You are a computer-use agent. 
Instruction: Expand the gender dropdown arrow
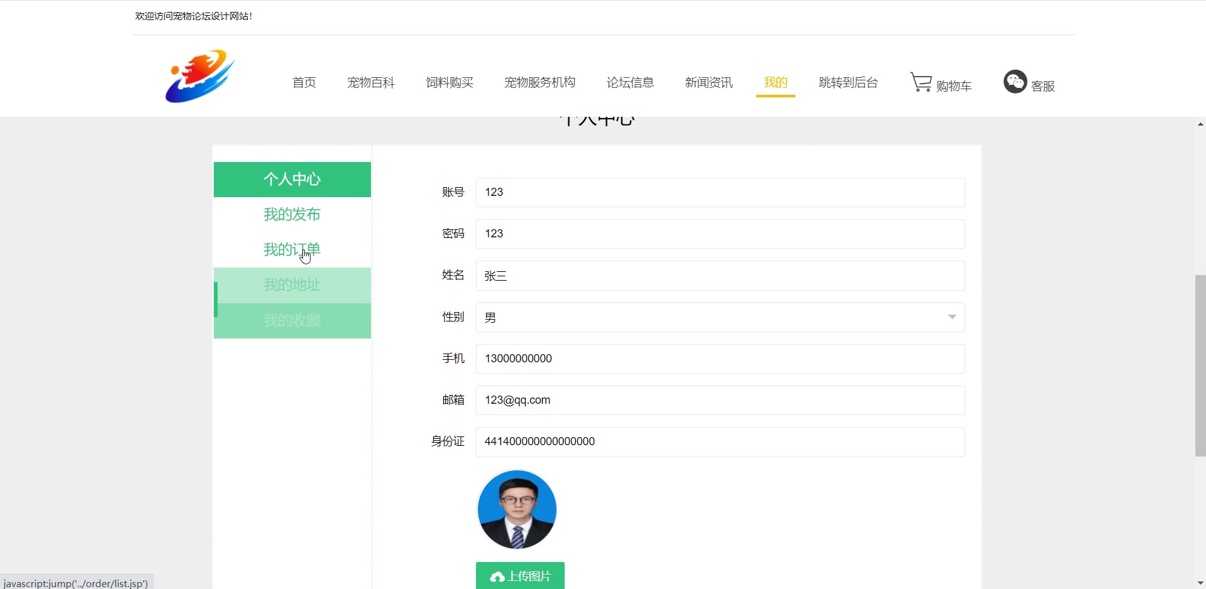click(952, 317)
